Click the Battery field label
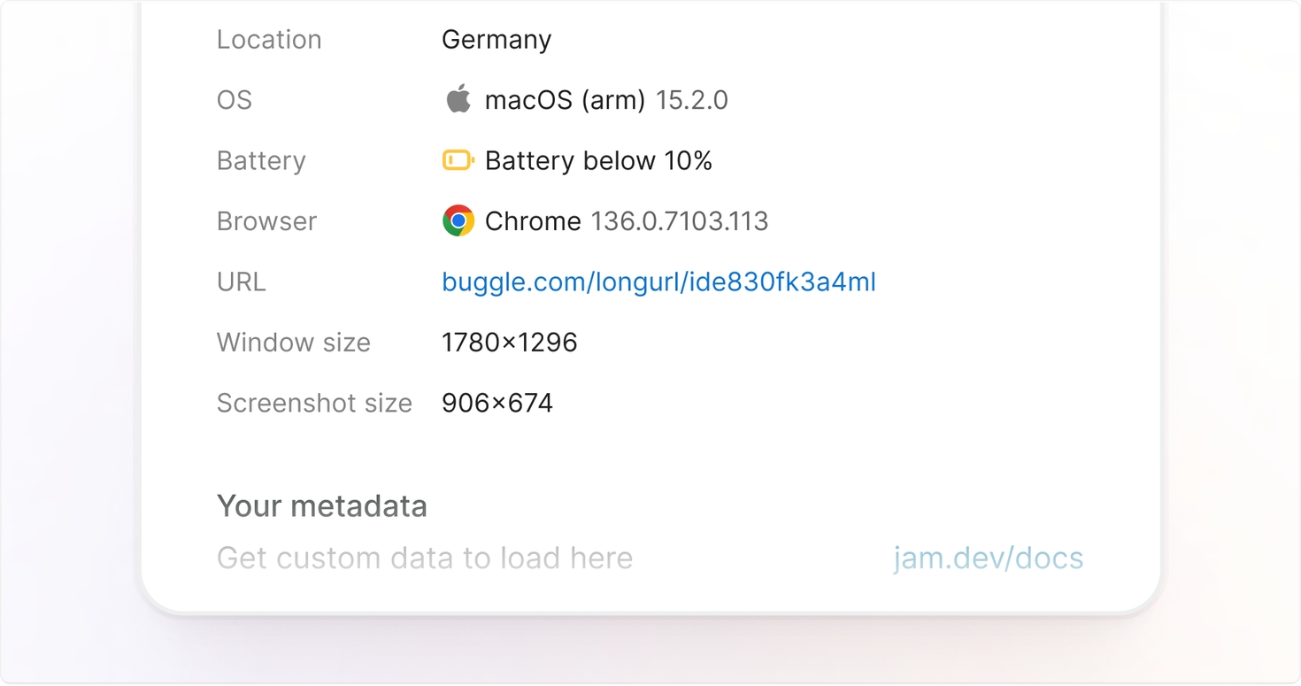Viewport: 1301px width, 686px height. tap(261, 160)
